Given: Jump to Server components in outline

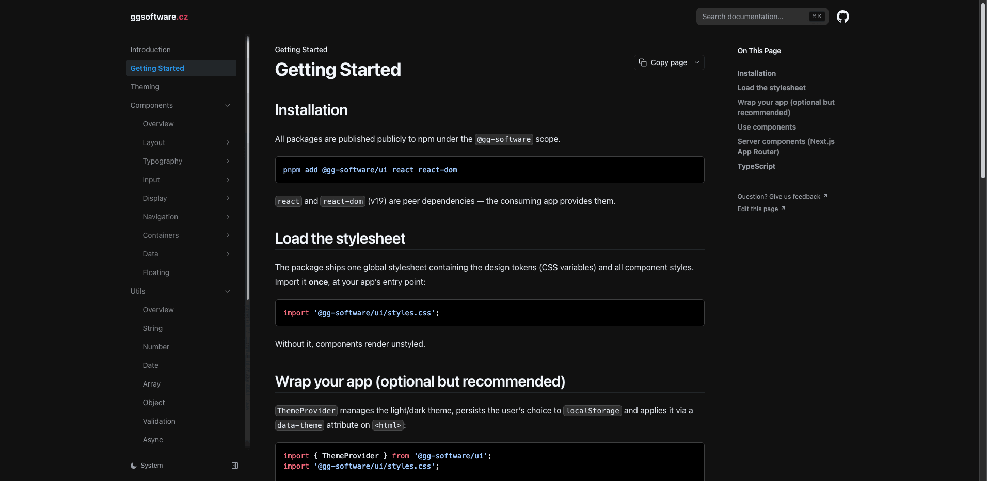Looking at the screenshot, I should (x=786, y=147).
